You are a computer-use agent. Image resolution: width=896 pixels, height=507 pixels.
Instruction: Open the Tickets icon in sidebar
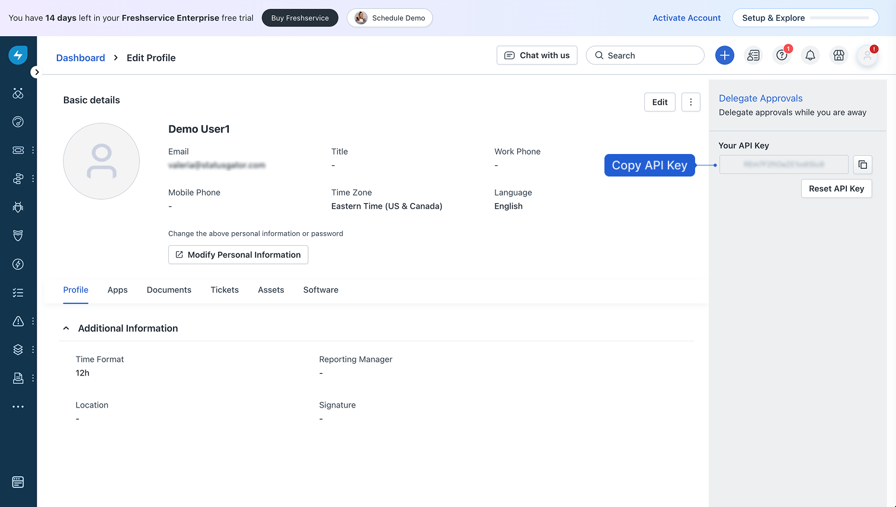click(18, 150)
